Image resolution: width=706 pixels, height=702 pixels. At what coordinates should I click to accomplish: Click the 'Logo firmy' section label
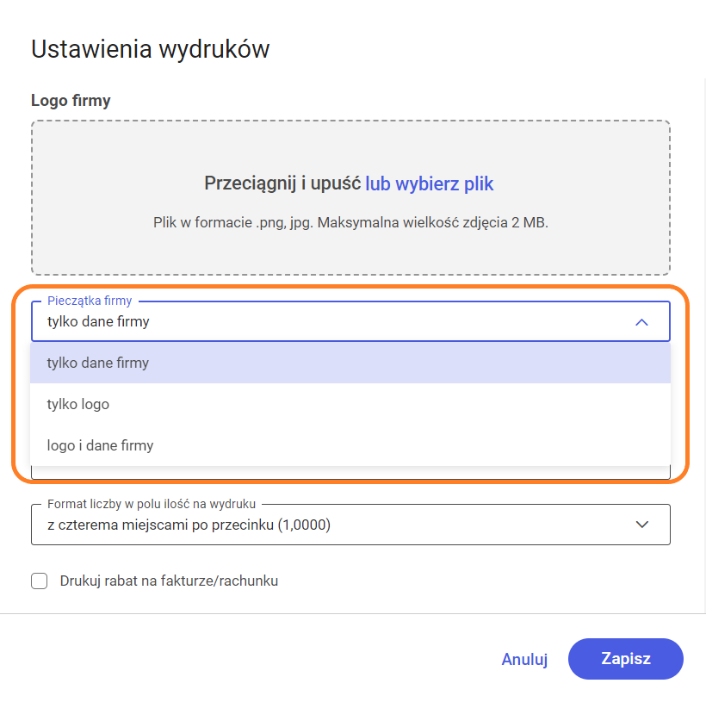pos(71,100)
